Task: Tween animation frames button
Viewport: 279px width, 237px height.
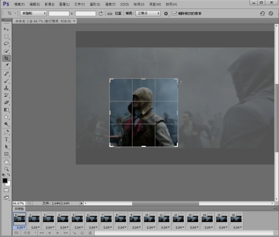Action: pos(74,233)
